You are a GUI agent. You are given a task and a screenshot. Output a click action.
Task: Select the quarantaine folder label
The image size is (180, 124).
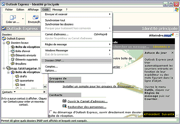click(x=26, y=81)
